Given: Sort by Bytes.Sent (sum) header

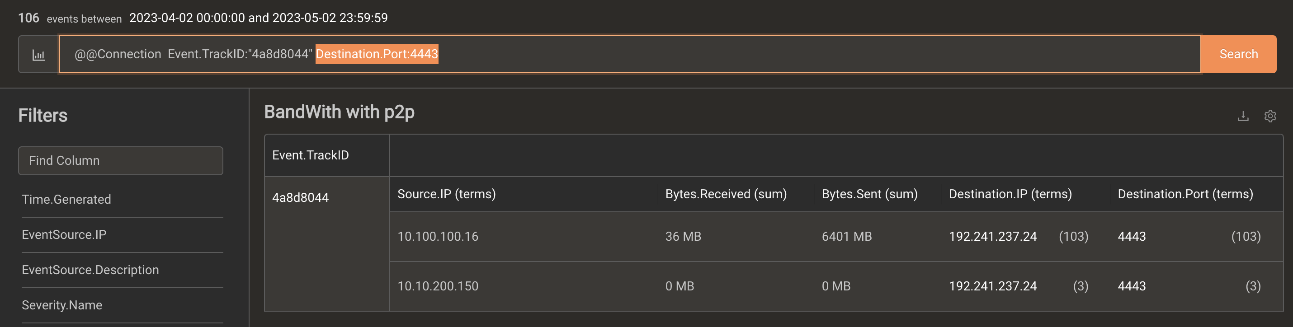Looking at the screenshot, I should (869, 194).
